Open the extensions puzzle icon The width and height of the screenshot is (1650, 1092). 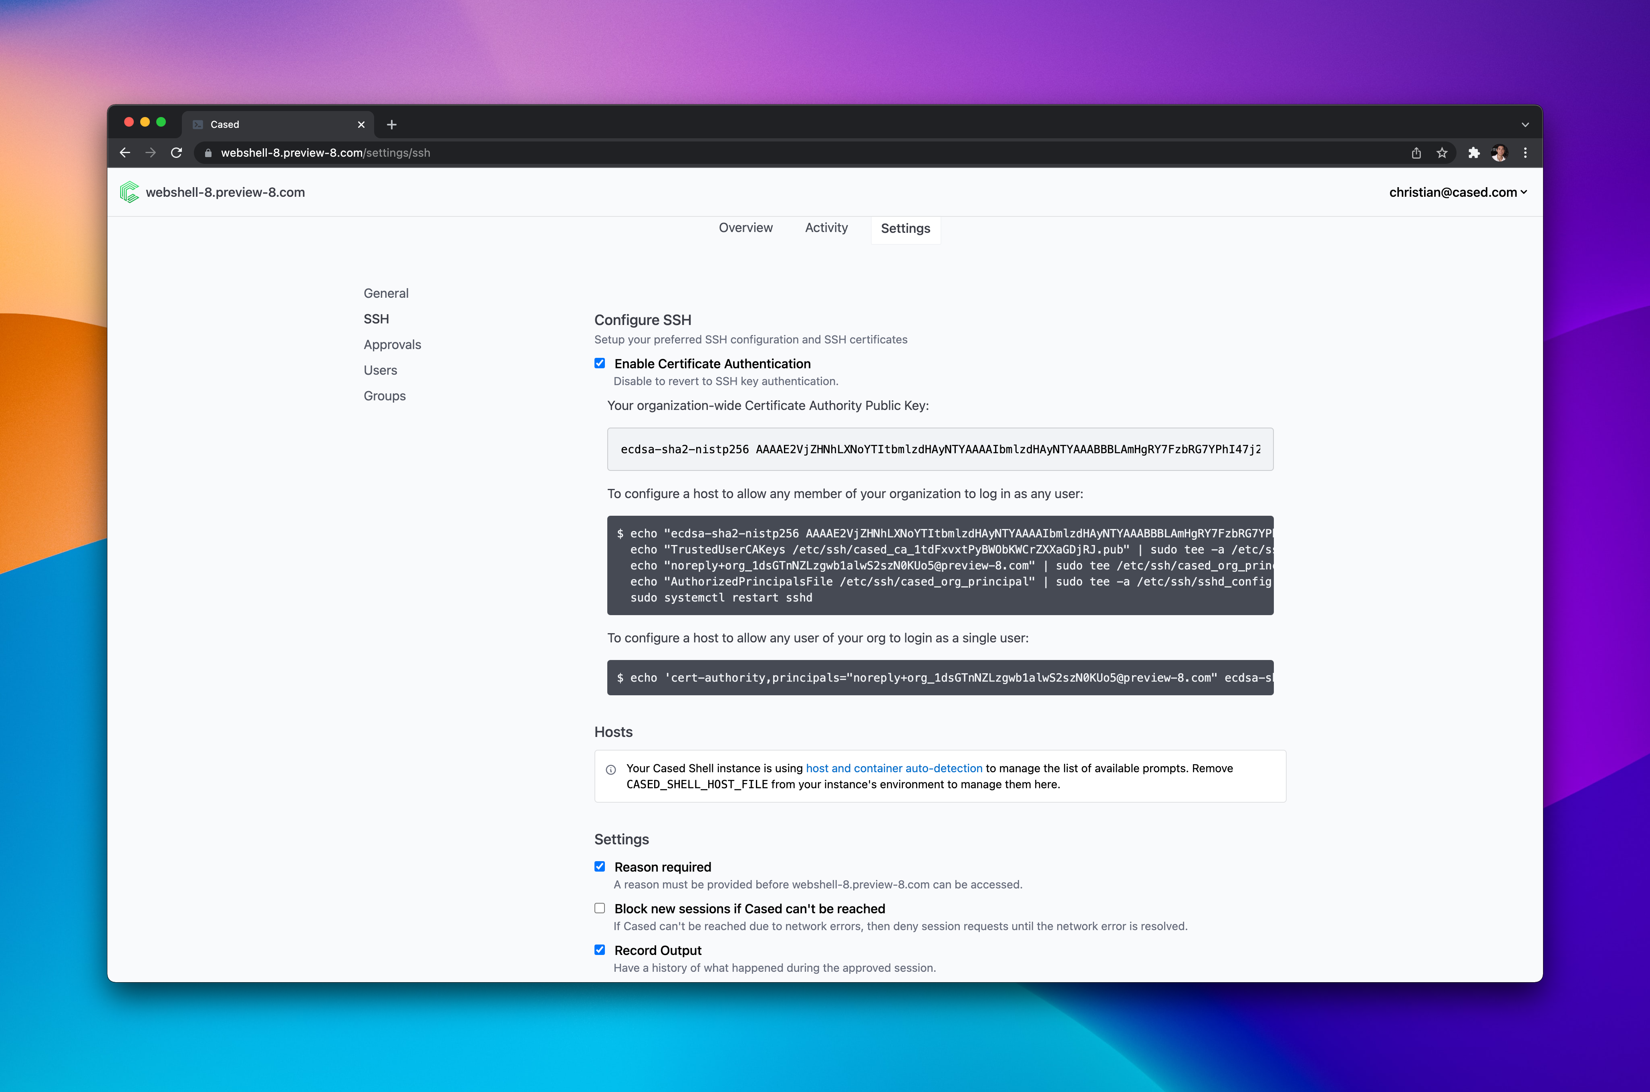(x=1474, y=153)
